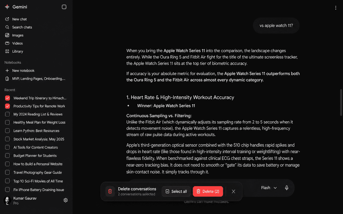Click the Images icon in sidebar
The image size is (343, 214).
coord(7,35)
